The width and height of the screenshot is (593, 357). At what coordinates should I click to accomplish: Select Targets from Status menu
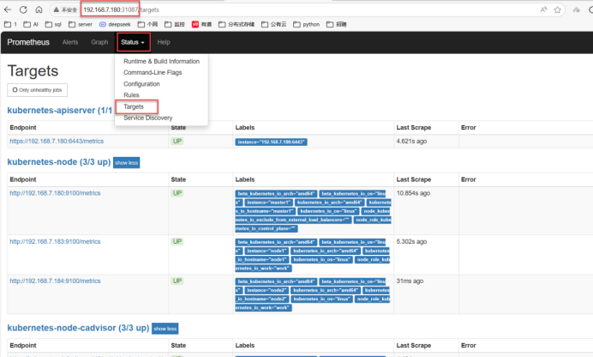(x=134, y=106)
